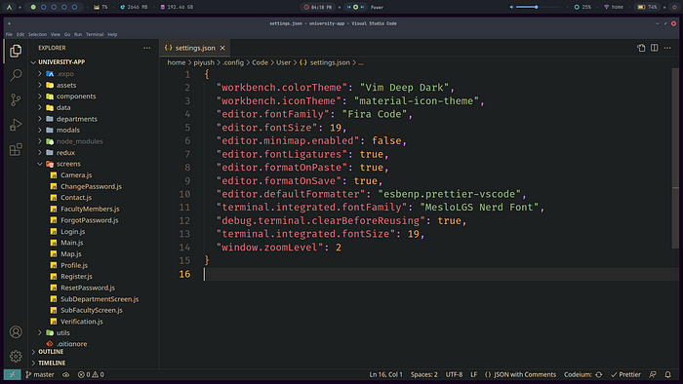This screenshot has width=683, height=384.
Task: Open the Manage gear icon
Action: click(x=17, y=357)
